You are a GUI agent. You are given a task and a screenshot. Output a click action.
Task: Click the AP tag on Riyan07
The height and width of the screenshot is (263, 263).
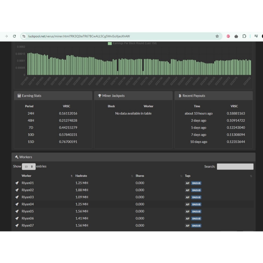pyautogui.click(x=187, y=226)
